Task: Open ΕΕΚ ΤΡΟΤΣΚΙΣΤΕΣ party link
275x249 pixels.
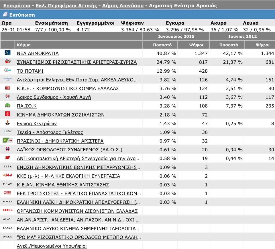Action: 79,194
